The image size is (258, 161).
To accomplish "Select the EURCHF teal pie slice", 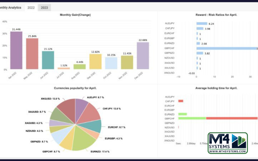I will pos(94,126).
